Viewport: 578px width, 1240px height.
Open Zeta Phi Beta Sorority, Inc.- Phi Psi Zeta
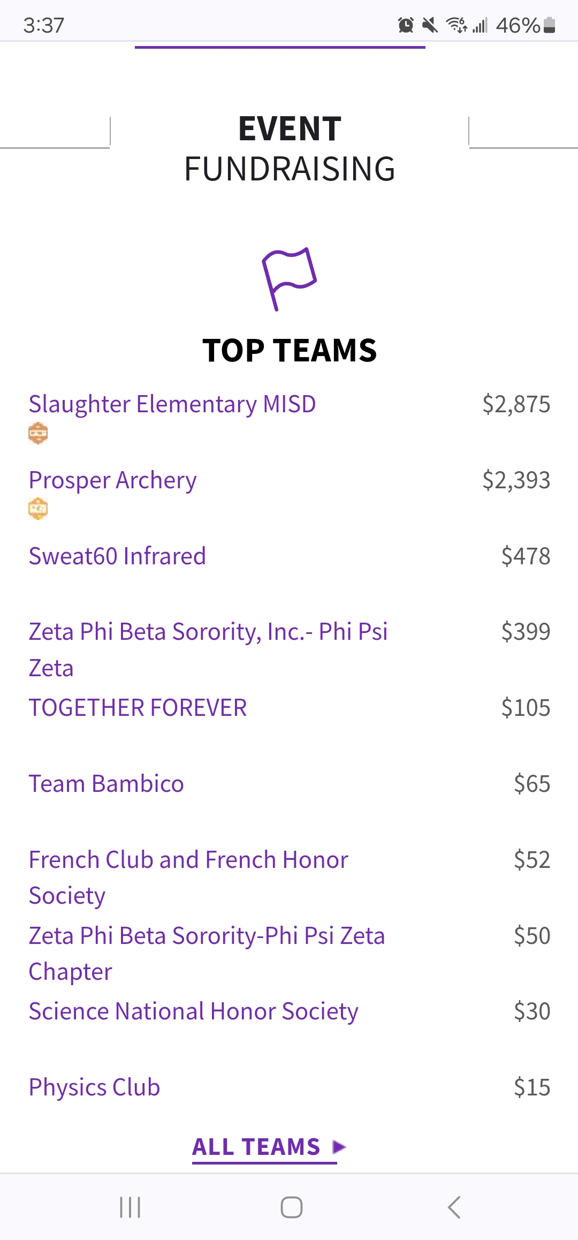tap(208, 632)
